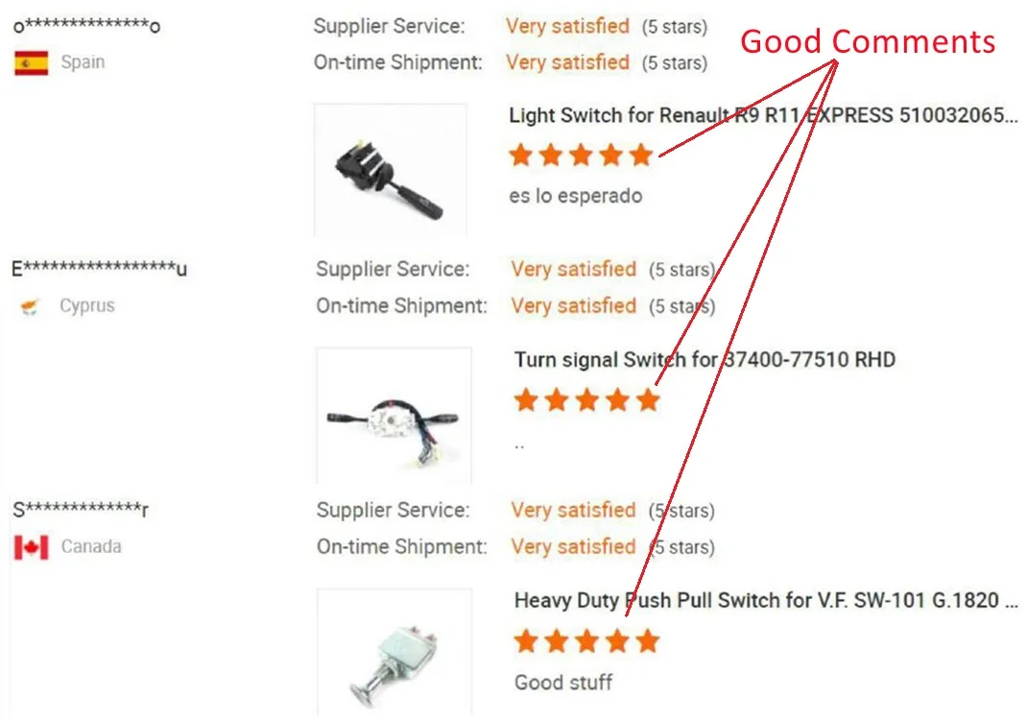Click the Canada country label

tap(91, 546)
